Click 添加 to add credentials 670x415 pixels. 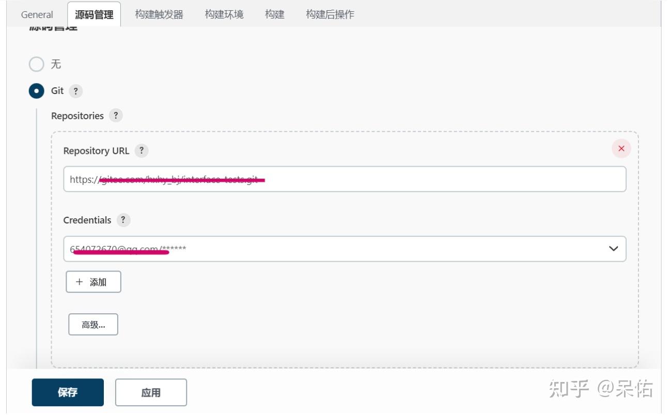93,282
